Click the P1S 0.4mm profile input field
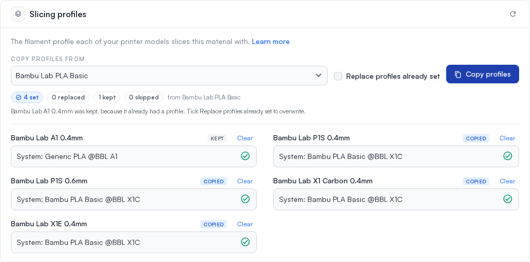 [396, 156]
